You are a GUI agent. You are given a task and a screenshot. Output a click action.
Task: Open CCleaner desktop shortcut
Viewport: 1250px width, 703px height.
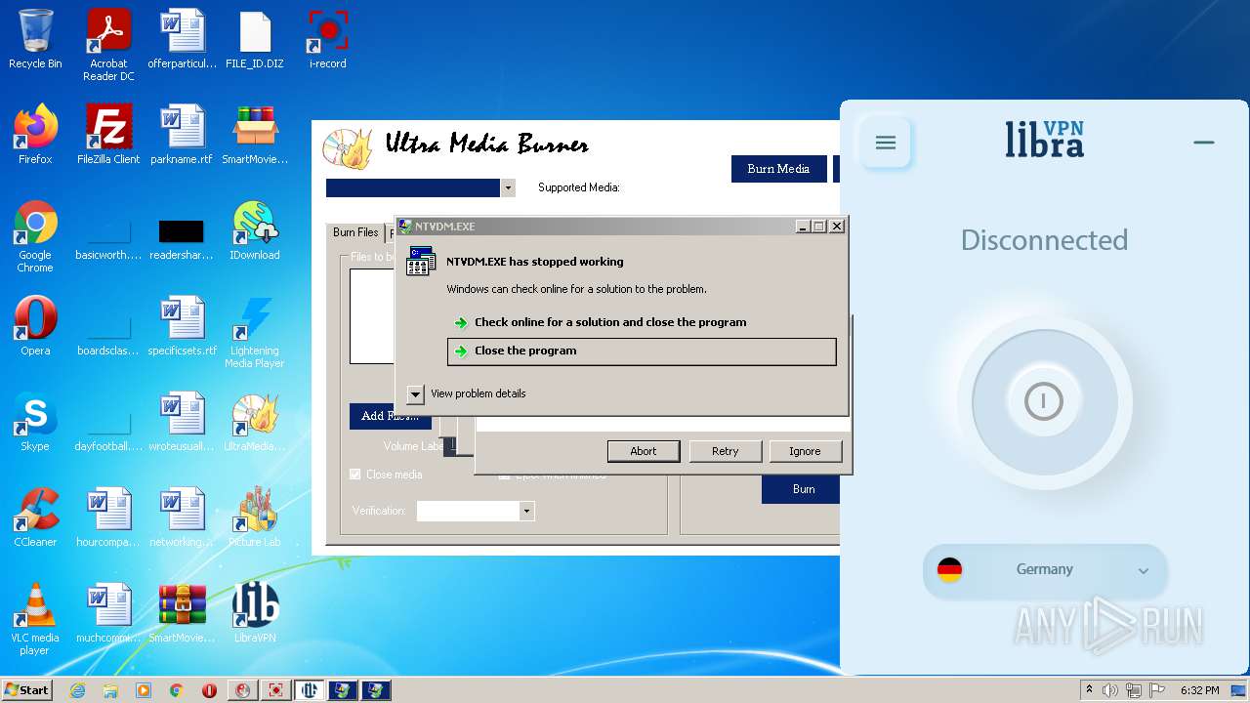pos(35,517)
